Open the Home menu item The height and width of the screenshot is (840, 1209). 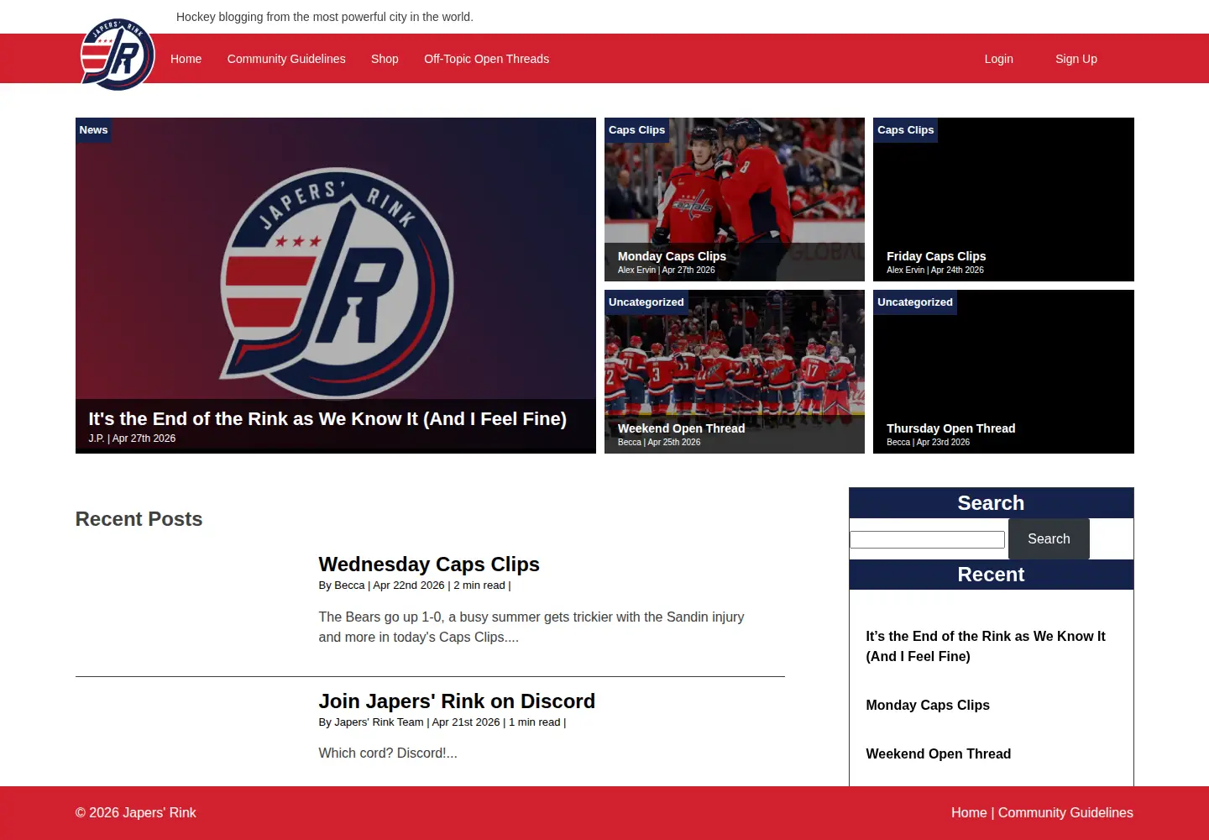coord(186,59)
